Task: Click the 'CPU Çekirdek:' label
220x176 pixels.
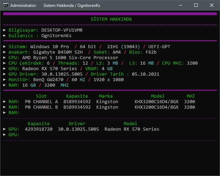Action: pyautogui.click(x=26, y=63)
